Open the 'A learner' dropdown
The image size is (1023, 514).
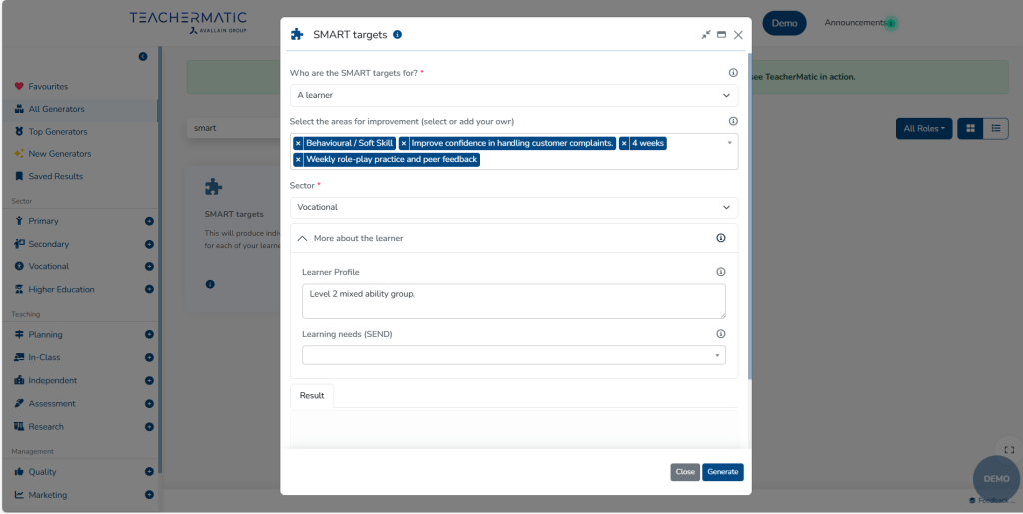click(x=514, y=95)
